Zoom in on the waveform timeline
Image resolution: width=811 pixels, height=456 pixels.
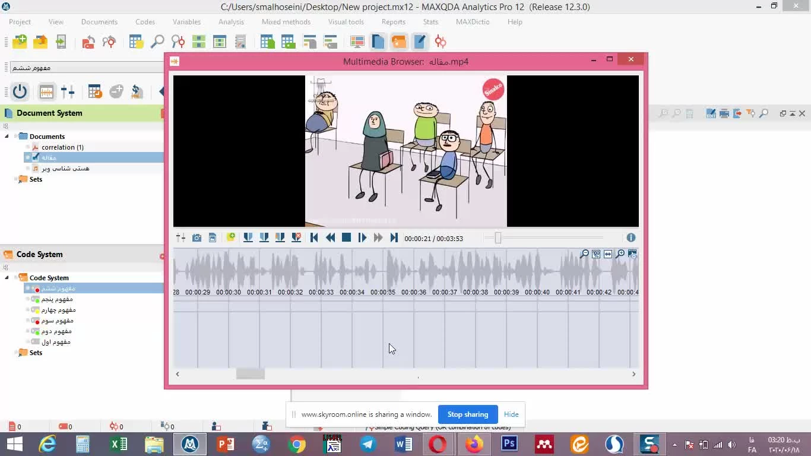click(620, 254)
